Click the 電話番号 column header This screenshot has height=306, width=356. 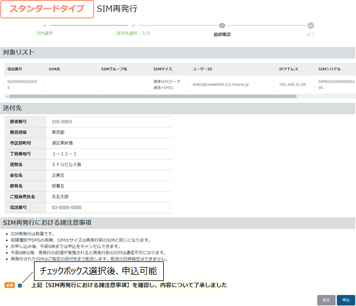[x=14, y=69]
